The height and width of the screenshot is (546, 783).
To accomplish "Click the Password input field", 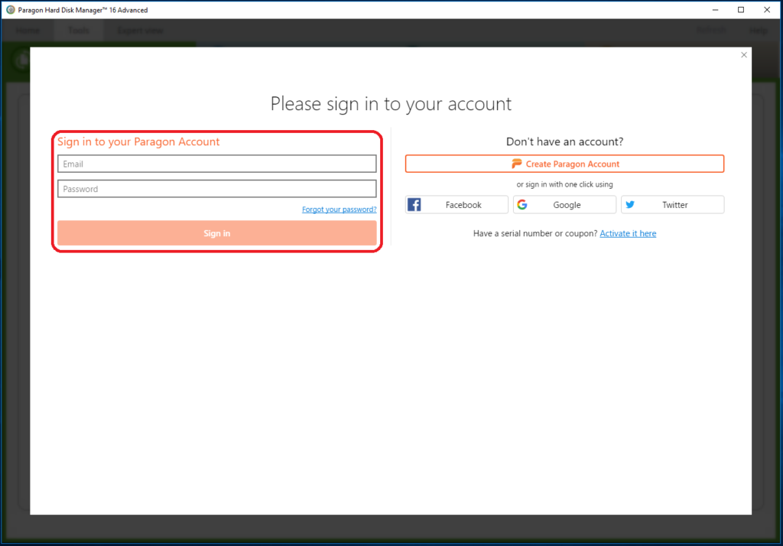I will point(216,188).
